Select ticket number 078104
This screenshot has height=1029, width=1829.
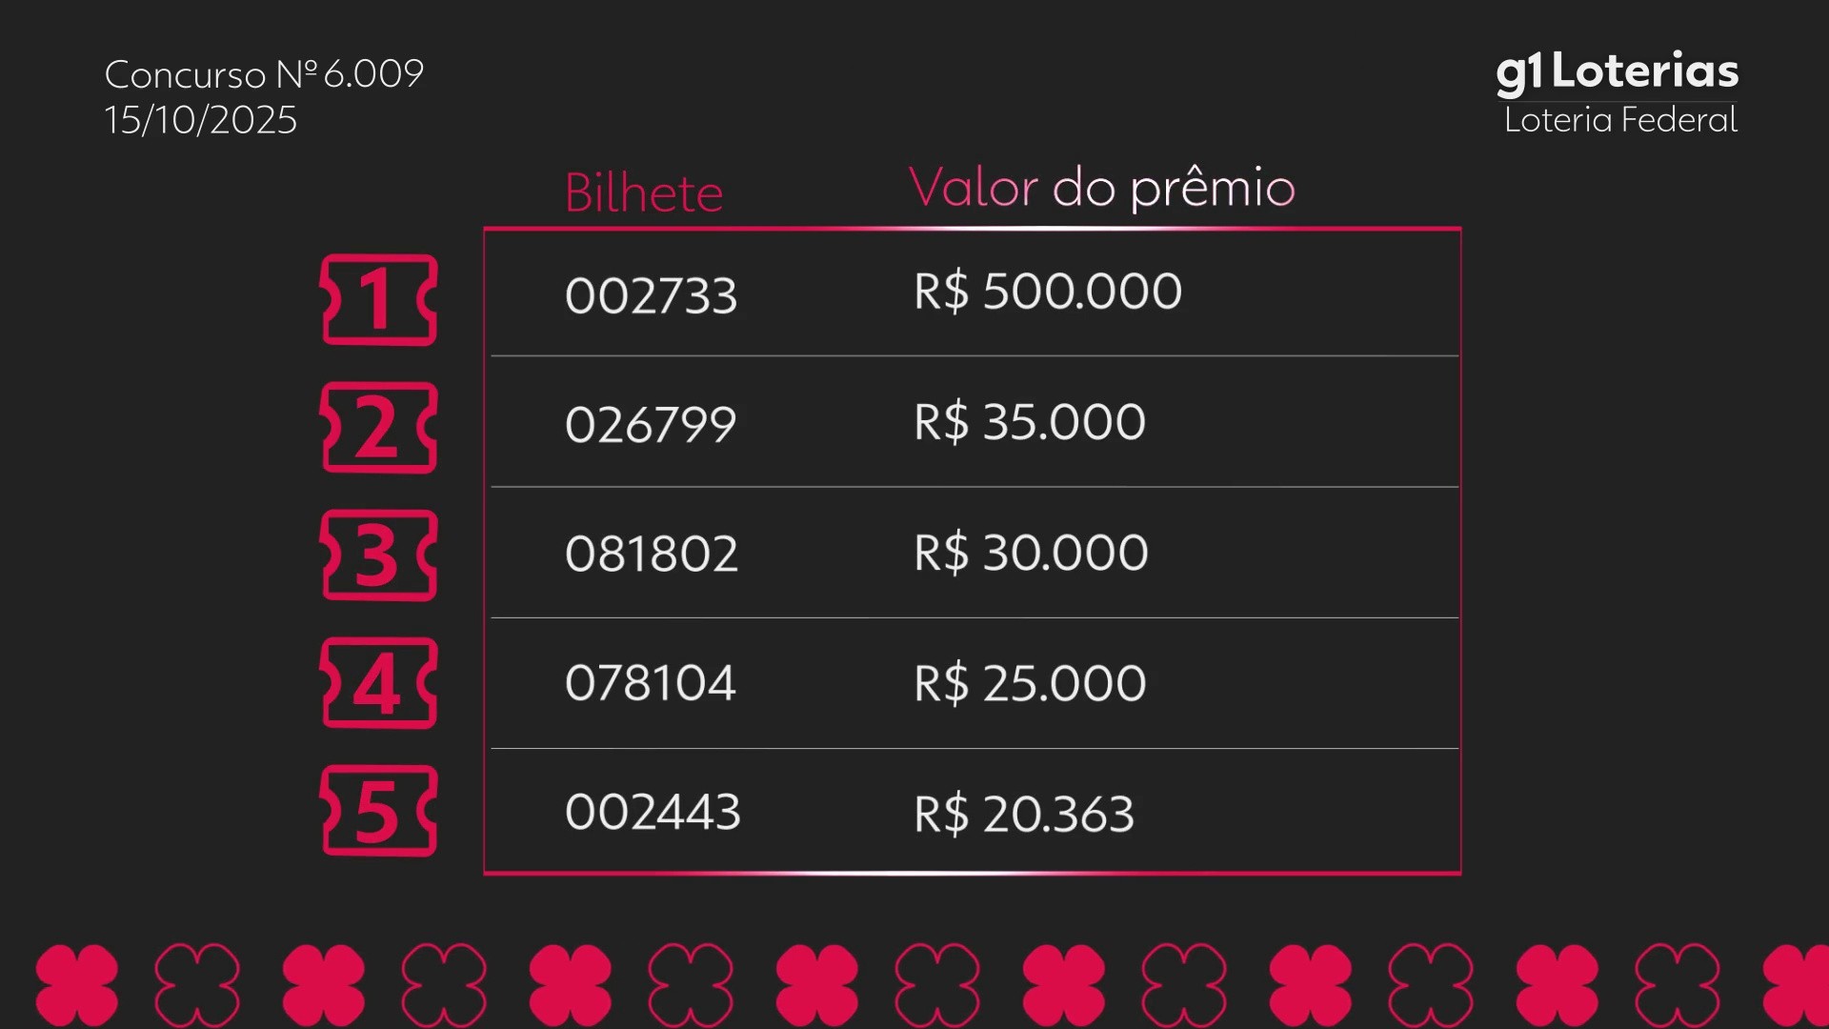[651, 683]
